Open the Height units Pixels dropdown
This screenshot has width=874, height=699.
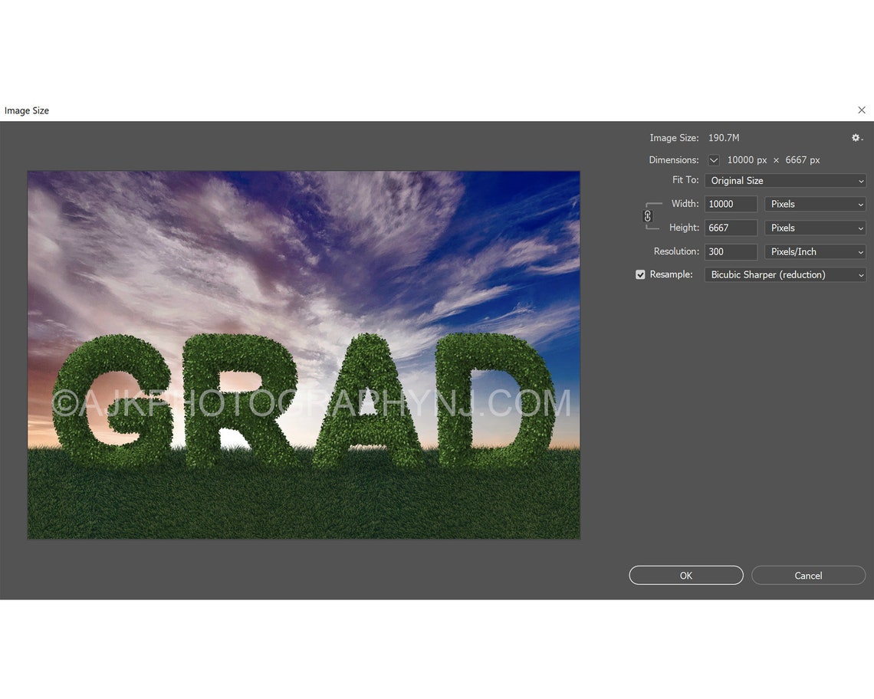click(x=814, y=228)
